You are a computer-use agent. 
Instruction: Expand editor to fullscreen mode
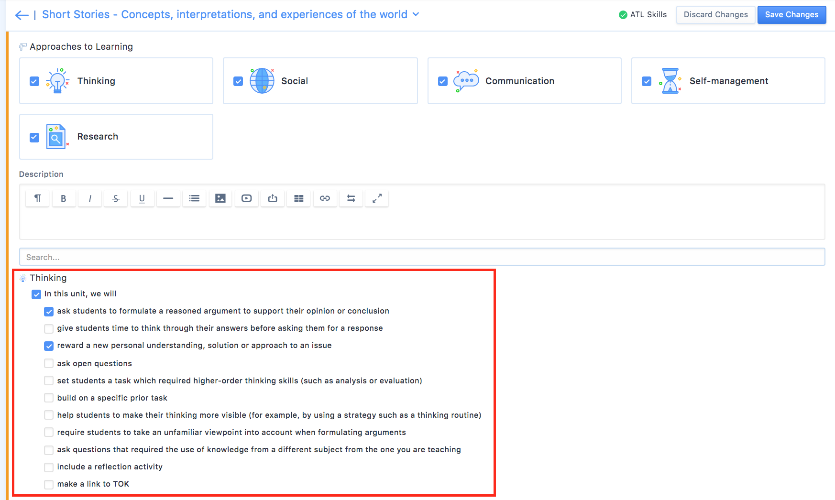click(377, 198)
